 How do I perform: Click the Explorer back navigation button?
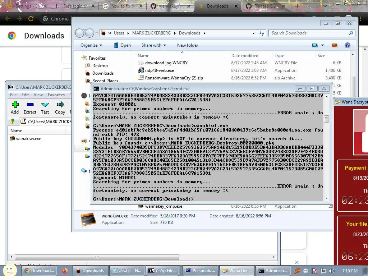(79, 33)
